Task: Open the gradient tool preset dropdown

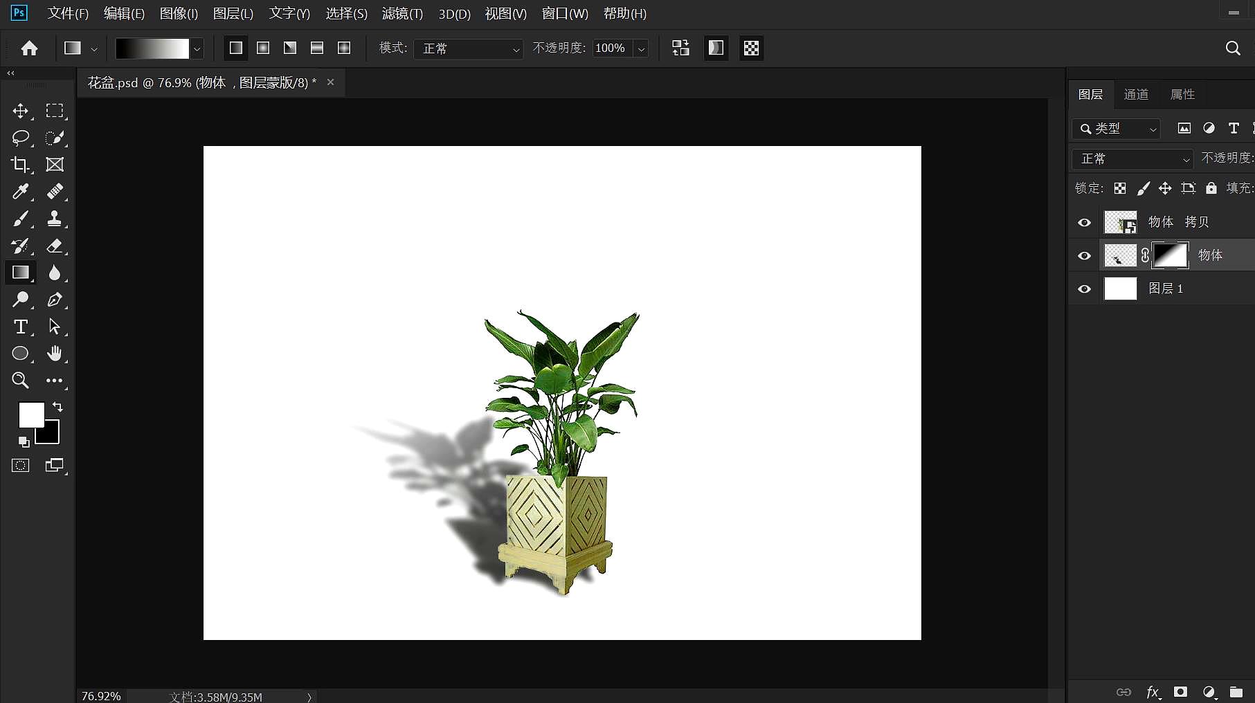Action: 94,49
